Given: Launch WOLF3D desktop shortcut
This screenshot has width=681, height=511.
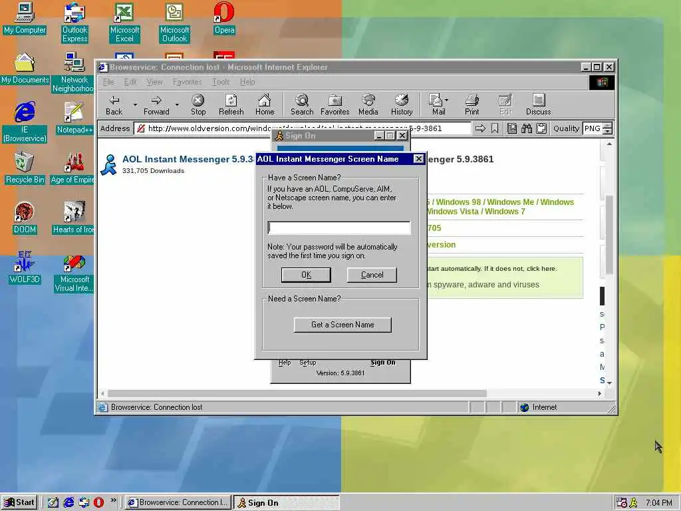Looking at the screenshot, I should coord(25,268).
